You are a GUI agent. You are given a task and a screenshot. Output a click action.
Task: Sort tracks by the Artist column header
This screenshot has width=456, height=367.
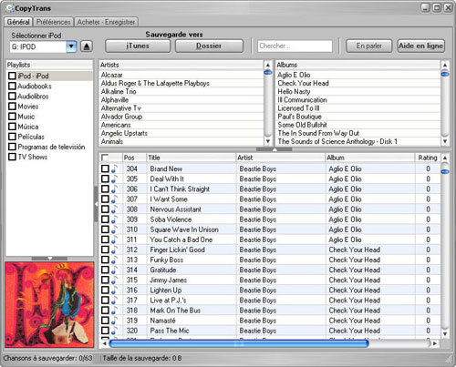pos(280,158)
